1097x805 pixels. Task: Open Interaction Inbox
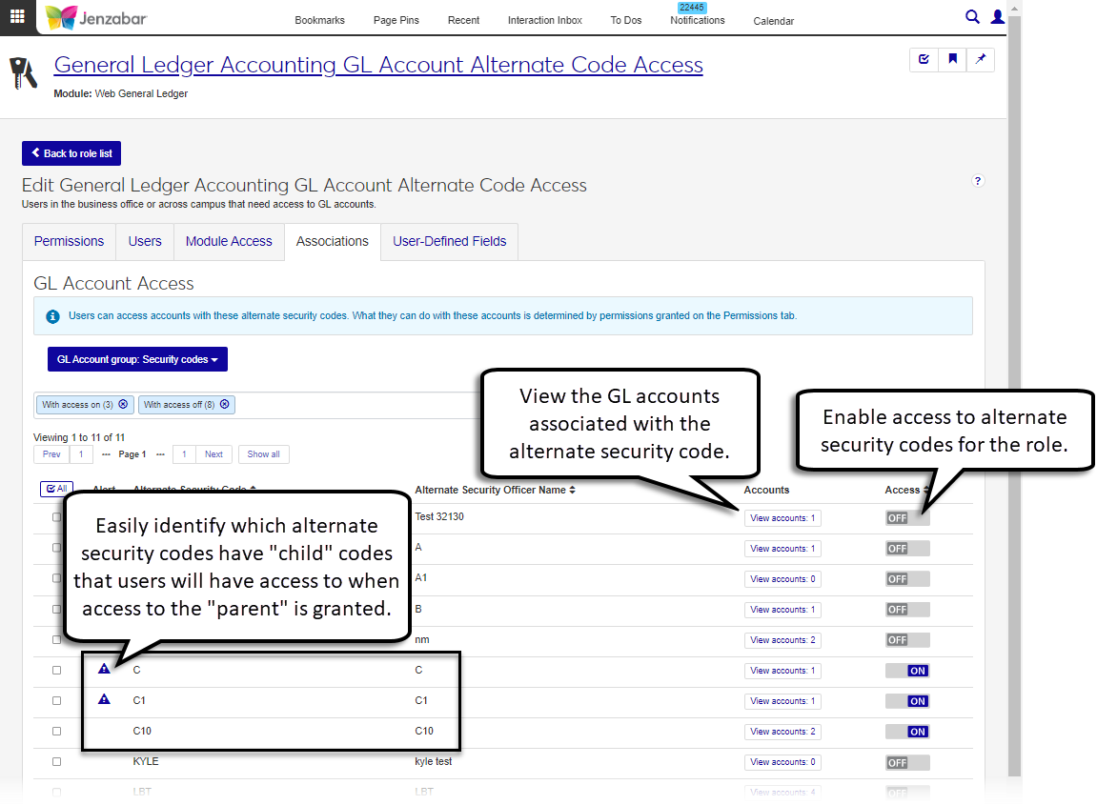[x=545, y=20]
